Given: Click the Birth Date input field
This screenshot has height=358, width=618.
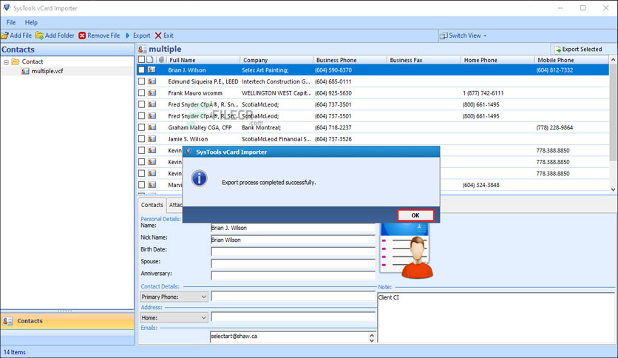Looking at the screenshot, I should (293, 251).
